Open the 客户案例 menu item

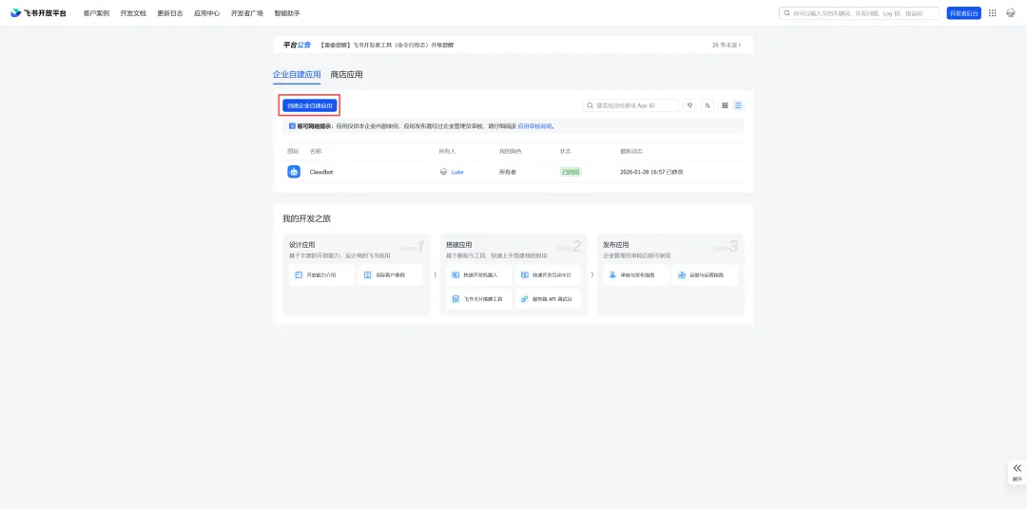tap(96, 13)
